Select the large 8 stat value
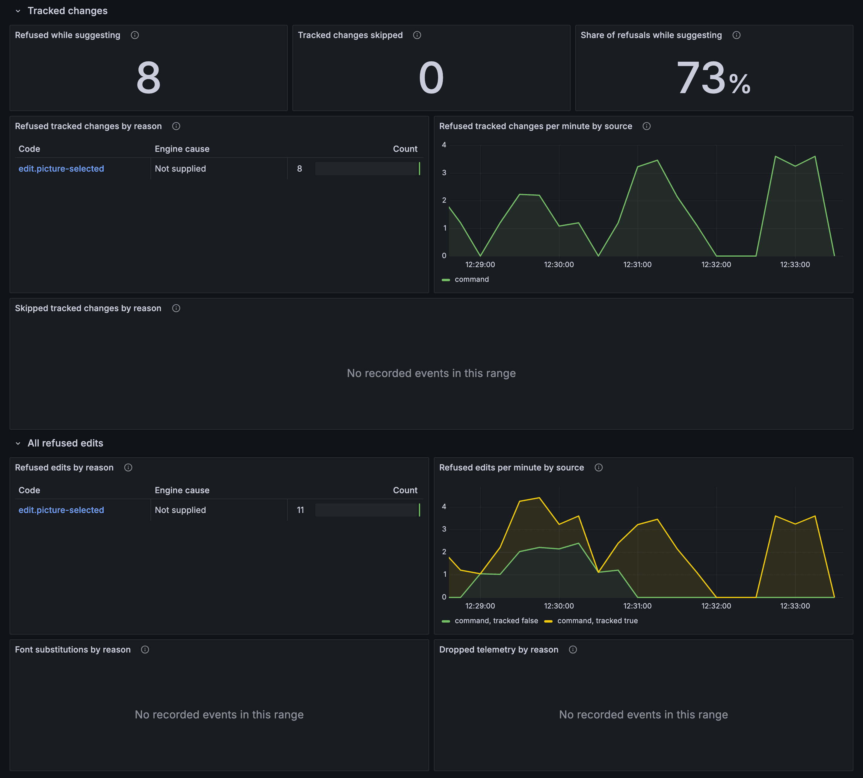Viewport: 863px width, 778px height. point(148,78)
